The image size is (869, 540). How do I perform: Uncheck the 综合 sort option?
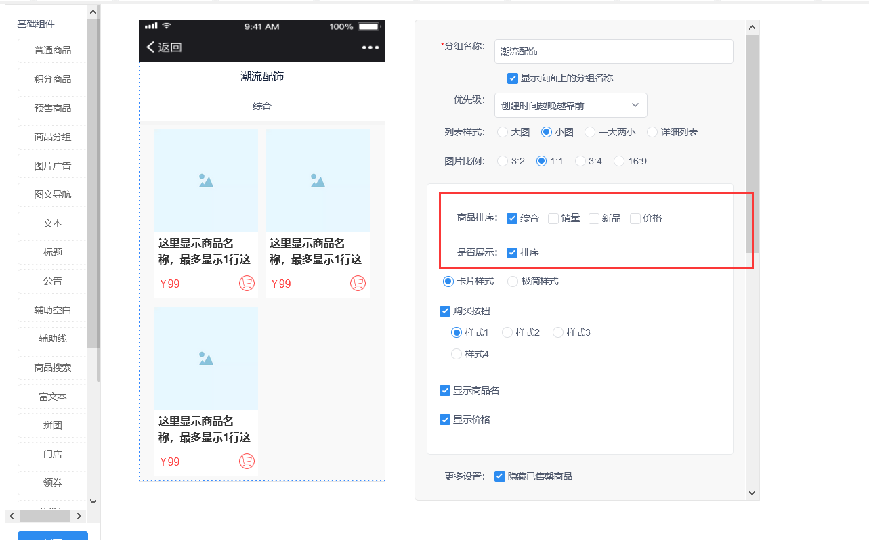tap(512, 218)
